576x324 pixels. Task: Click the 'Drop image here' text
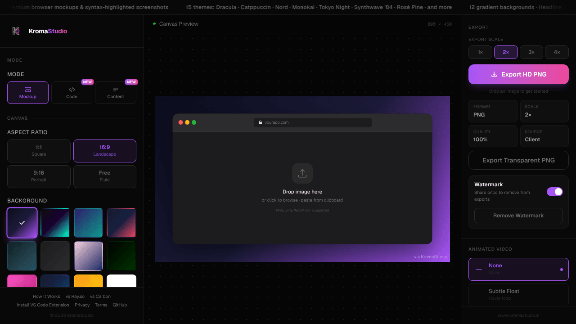pos(302,192)
